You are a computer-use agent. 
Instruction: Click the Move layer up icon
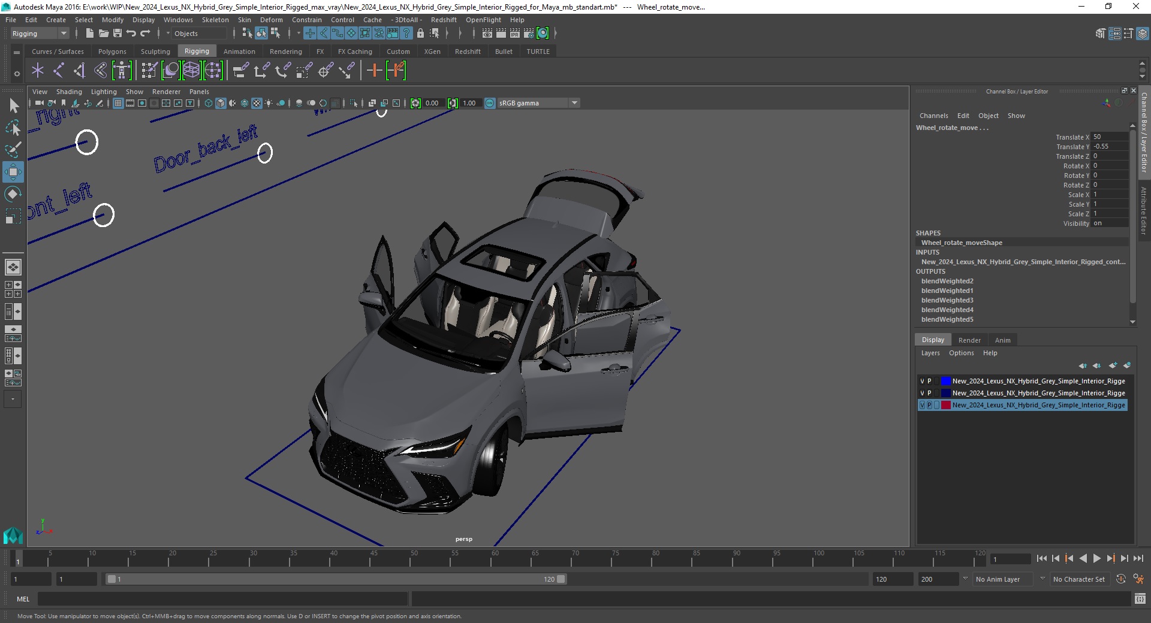coord(1083,365)
